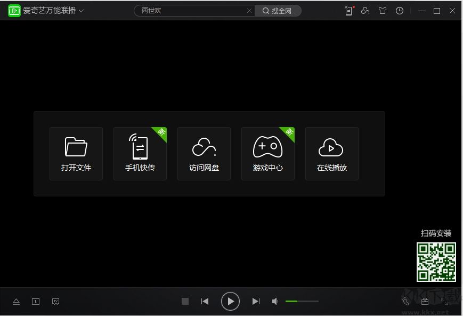Click the TV cast icon in bottom bar

pyautogui.click(x=55, y=302)
